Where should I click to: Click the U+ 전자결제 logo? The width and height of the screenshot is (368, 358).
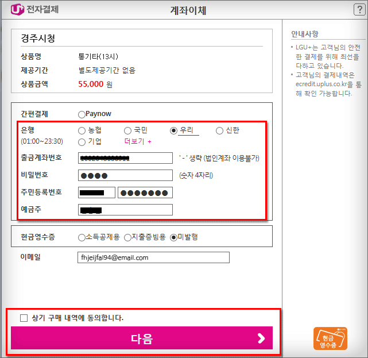pyautogui.click(x=34, y=9)
